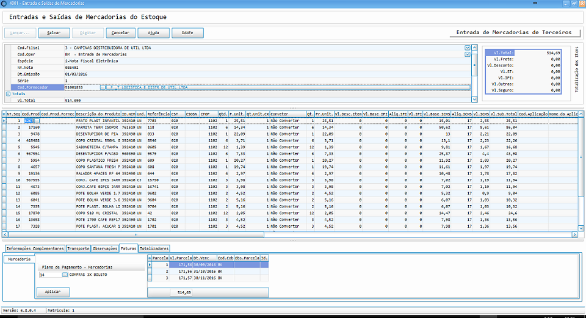This screenshot has width=586, height=318.
Task: Open Ajuda help button
Action: point(154,33)
